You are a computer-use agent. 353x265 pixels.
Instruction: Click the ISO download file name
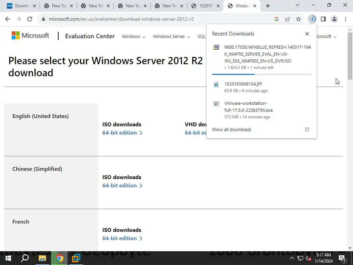pyautogui.click(x=268, y=54)
